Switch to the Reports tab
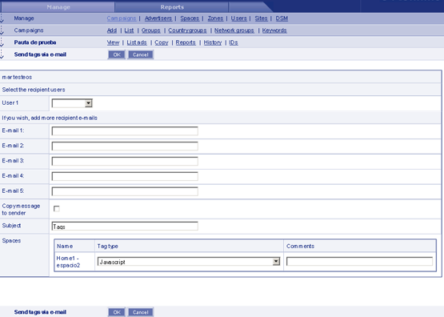The width and height of the screenshot is (444, 317). [x=172, y=6]
